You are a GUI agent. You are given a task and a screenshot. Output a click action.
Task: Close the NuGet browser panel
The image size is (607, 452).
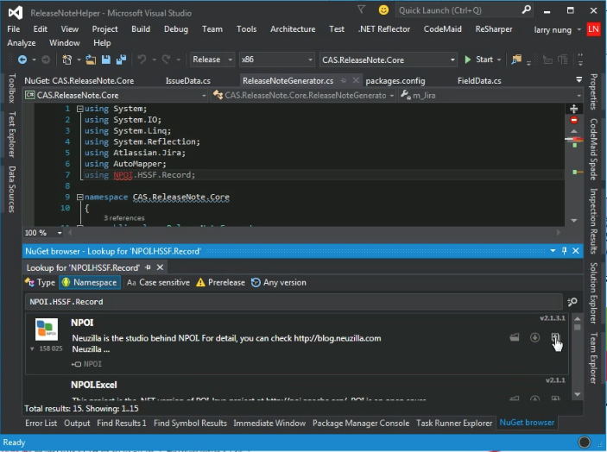(x=576, y=251)
